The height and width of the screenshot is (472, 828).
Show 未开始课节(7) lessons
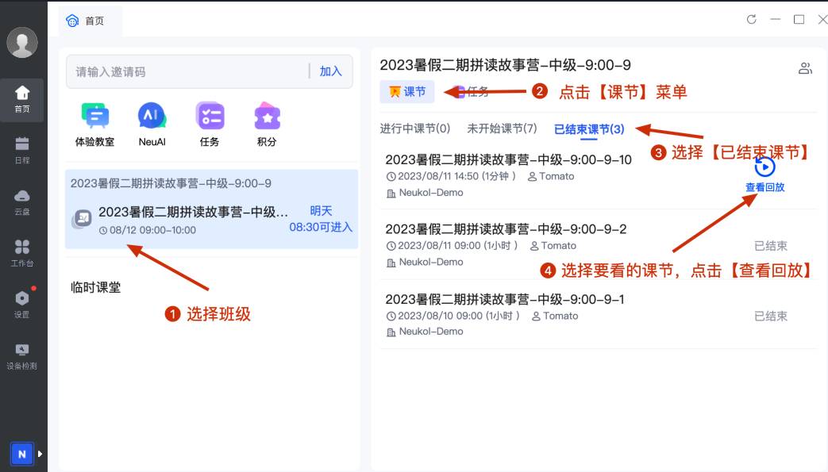tap(503, 129)
